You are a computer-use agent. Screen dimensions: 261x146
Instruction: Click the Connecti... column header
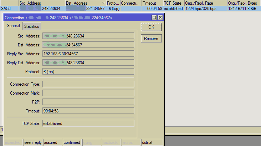(131, 3)
